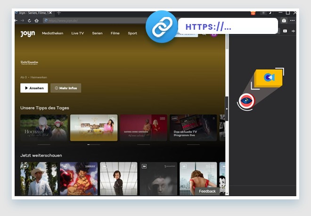Open the screenshot camera icon in toolbar
The image size is (311, 216).
tap(284, 21)
